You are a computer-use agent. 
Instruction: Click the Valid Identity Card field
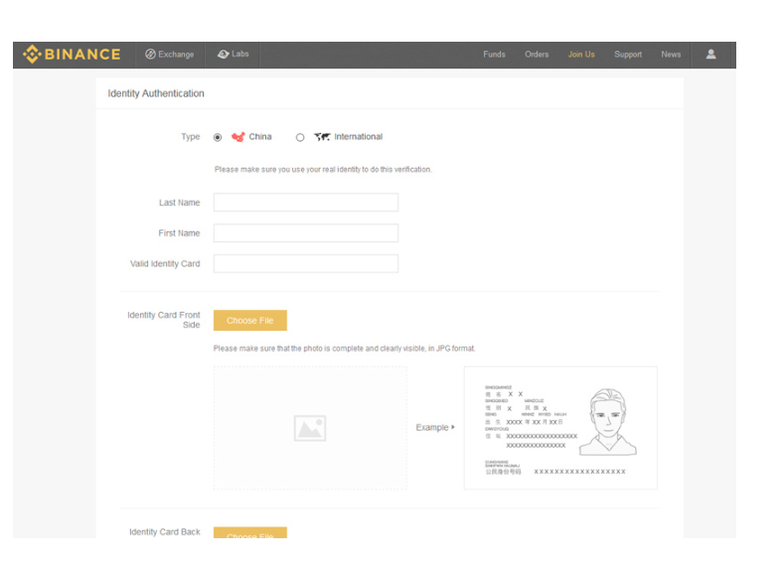tap(305, 264)
